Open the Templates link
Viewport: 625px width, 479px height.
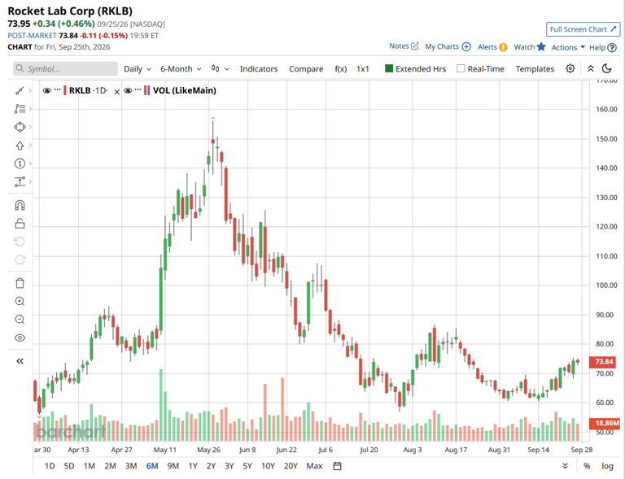pyautogui.click(x=535, y=69)
